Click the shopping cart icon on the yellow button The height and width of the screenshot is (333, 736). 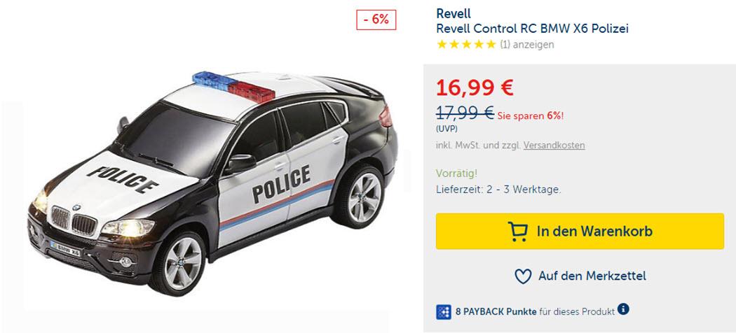tap(517, 232)
